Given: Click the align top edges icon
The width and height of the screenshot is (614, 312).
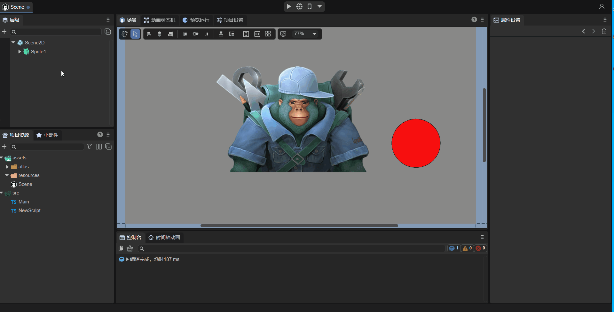Looking at the screenshot, I should click(x=185, y=34).
